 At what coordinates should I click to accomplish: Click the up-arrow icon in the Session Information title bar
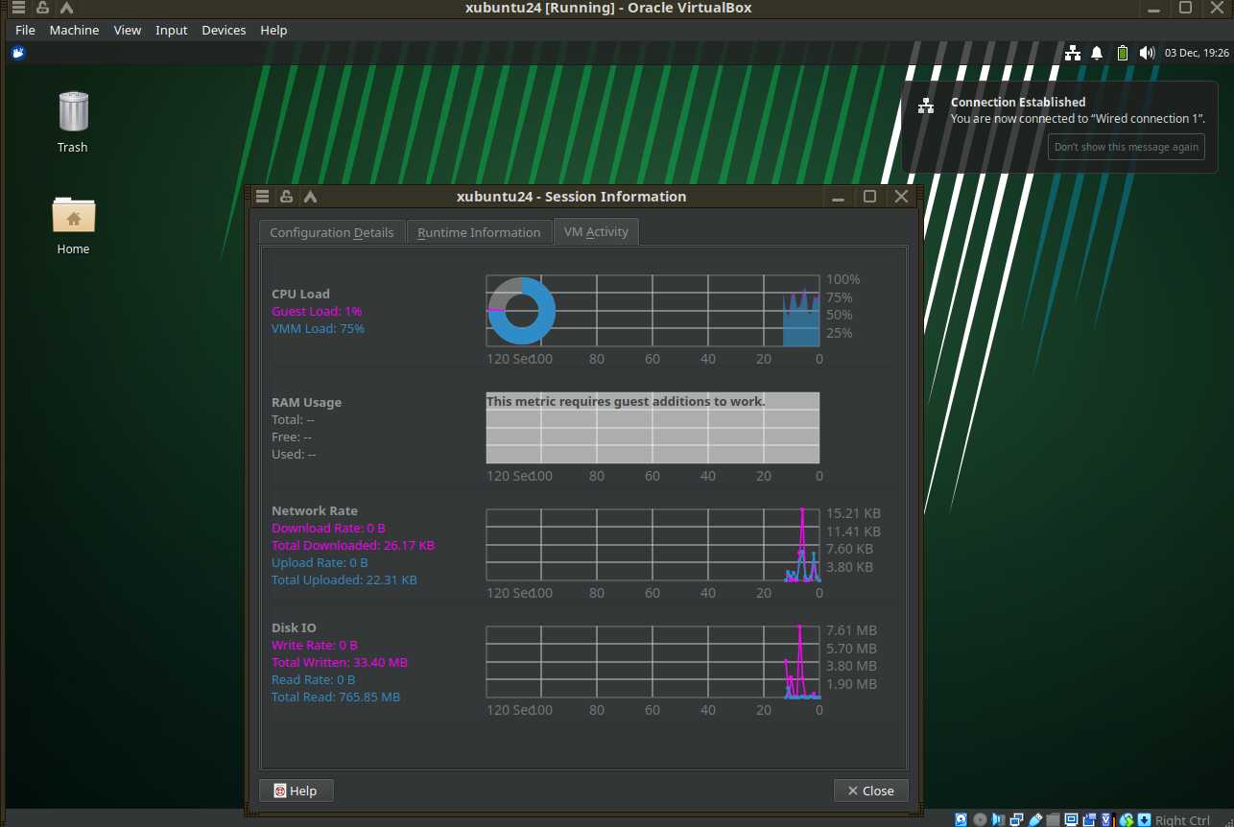point(310,197)
